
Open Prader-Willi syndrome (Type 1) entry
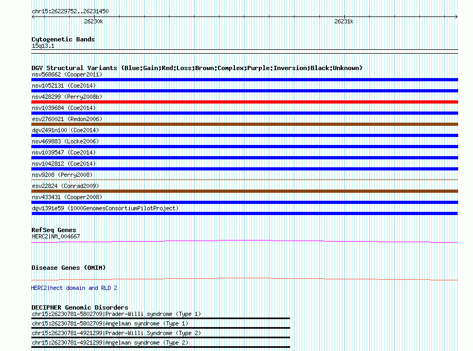click(116, 314)
